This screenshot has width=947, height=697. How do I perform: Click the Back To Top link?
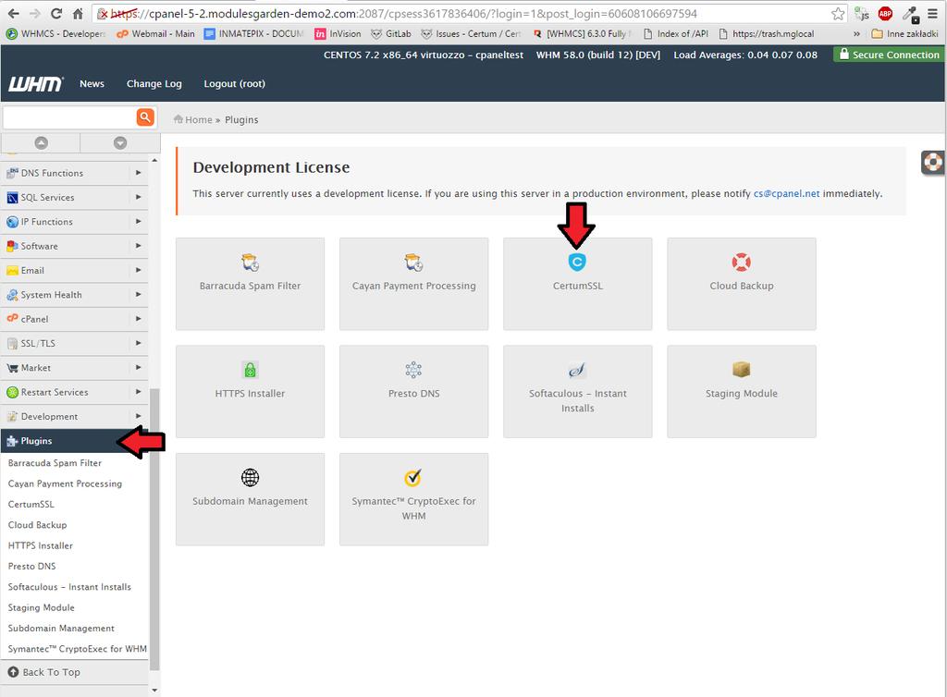tap(52, 672)
